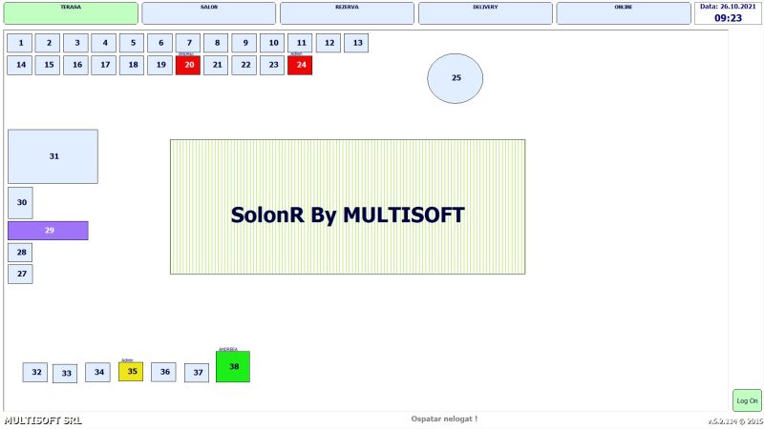Select the REZERVA tab
This screenshot has width=764, height=429.
click(347, 13)
